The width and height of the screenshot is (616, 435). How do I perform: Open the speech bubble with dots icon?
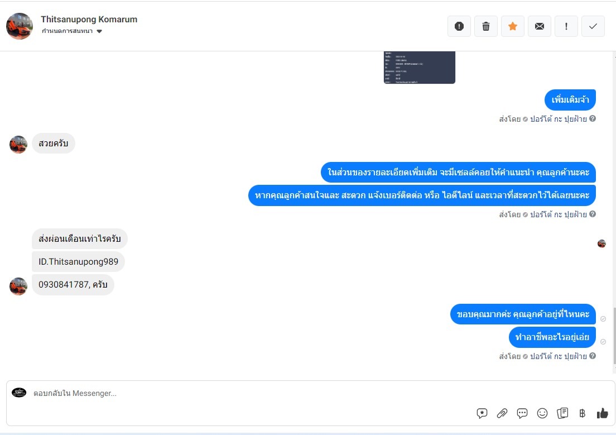pyautogui.click(x=522, y=413)
